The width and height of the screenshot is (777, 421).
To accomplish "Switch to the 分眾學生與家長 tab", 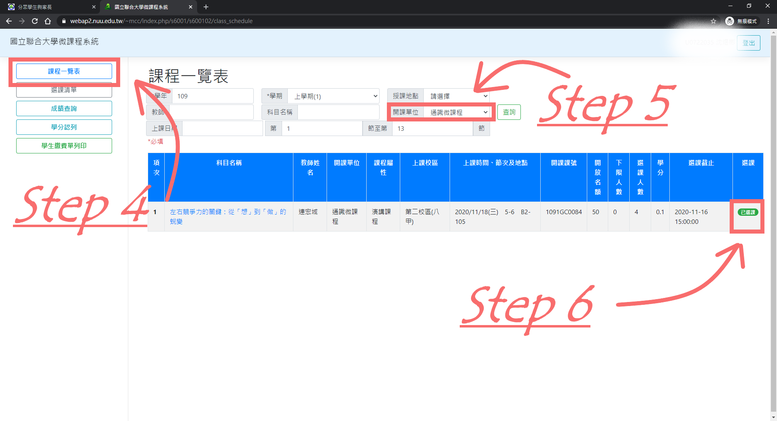I will 49,7.
